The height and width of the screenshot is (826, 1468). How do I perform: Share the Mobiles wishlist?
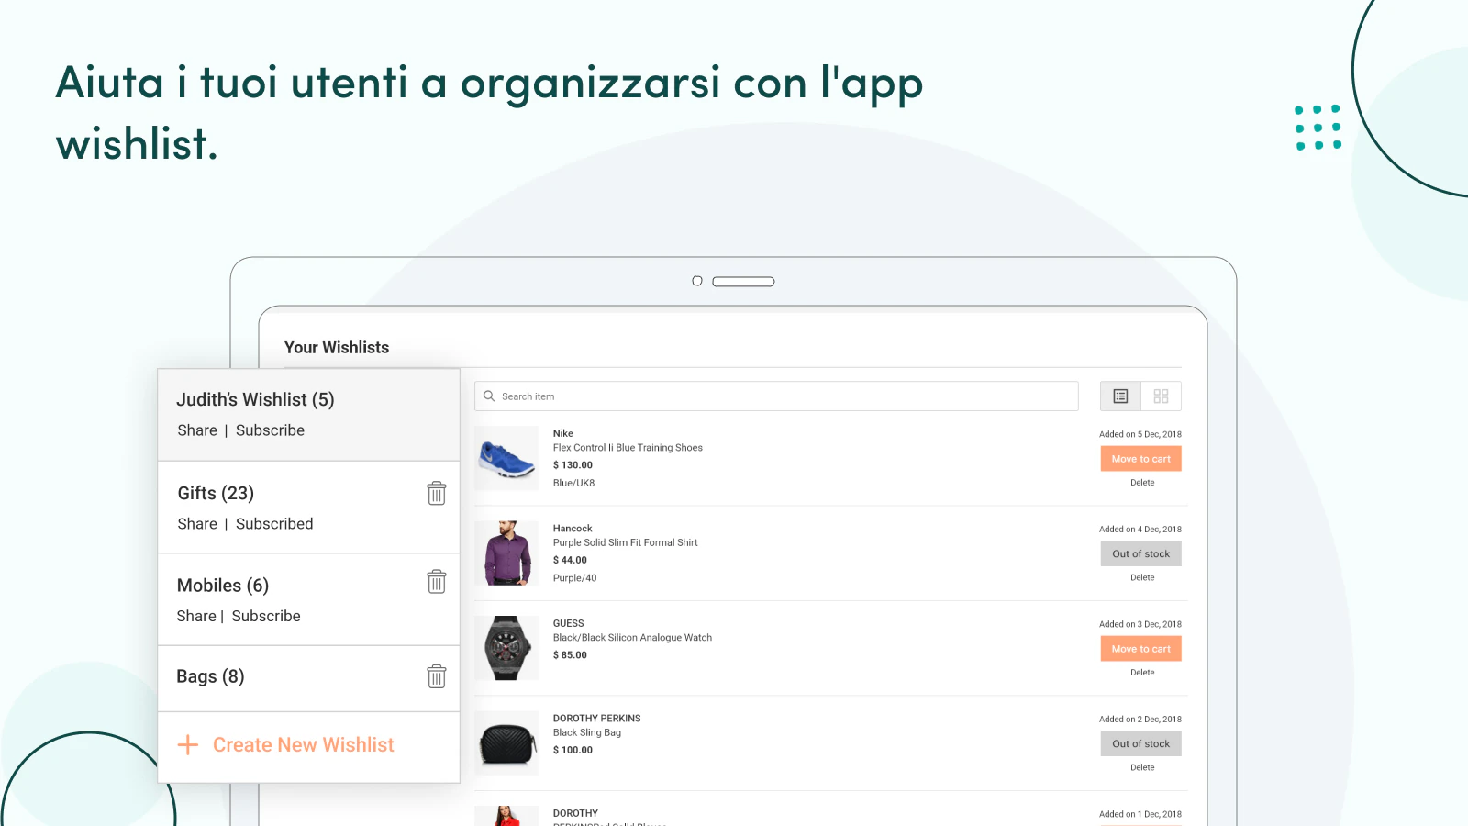click(x=196, y=617)
